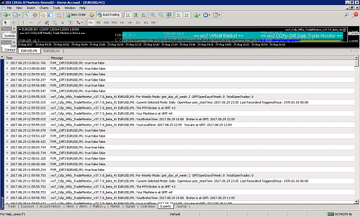Click the Zoom Out magnifier icon
The height and width of the screenshot is (217, 360).
pyautogui.click(x=161, y=15)
